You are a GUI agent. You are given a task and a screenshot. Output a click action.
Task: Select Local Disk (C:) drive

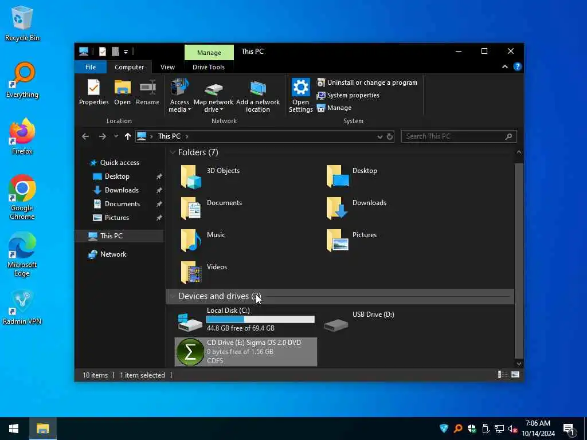tap(245, 320)
